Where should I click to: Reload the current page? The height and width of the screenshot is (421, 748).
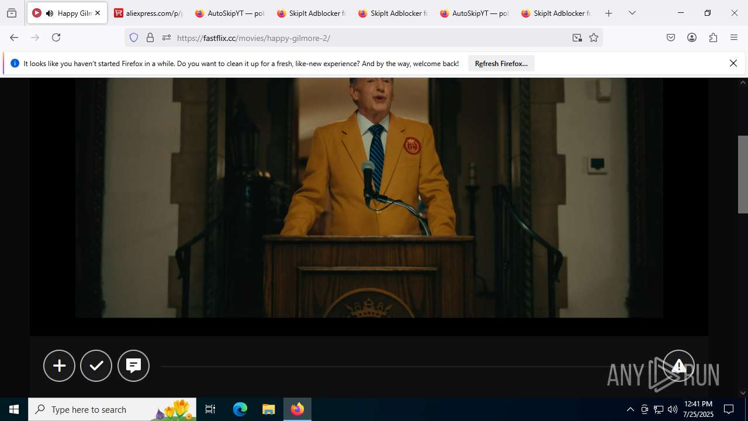pos(56,37)
